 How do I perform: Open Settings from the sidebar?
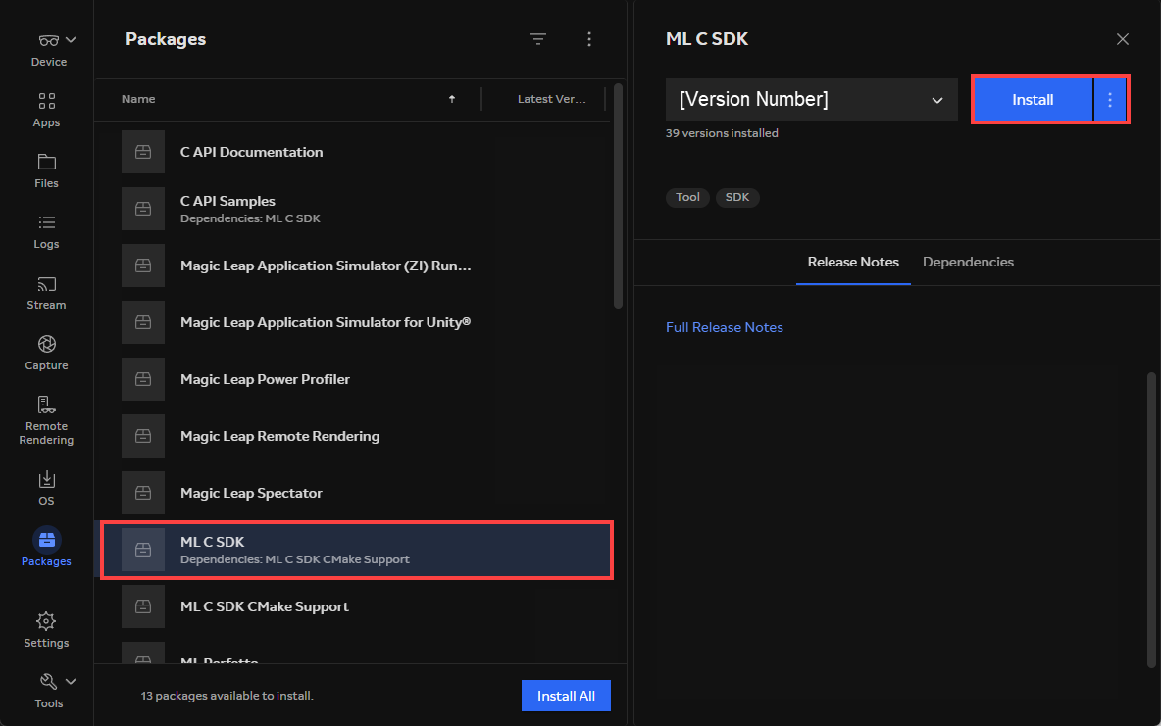[46, 630]
